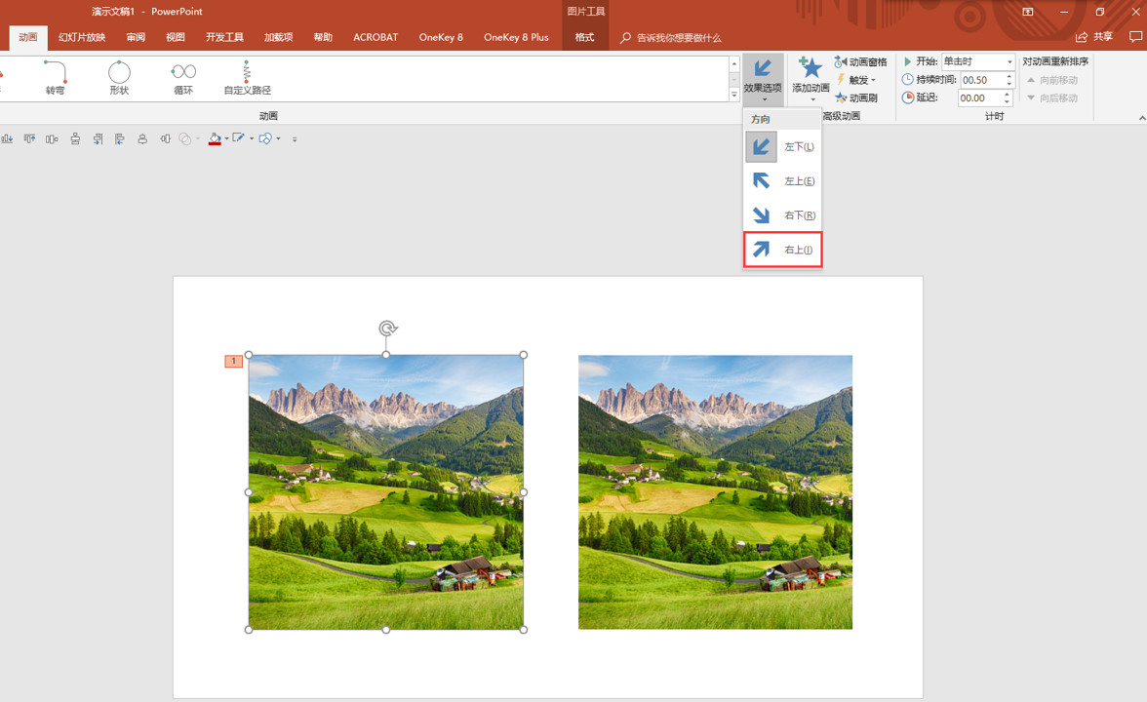Click the ribbon display options icon

point(1028,12)
